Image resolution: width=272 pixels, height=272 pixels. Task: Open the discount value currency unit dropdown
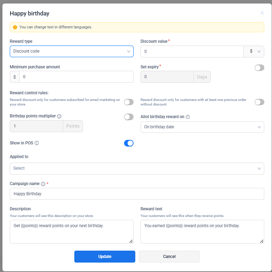coord(254,52)
